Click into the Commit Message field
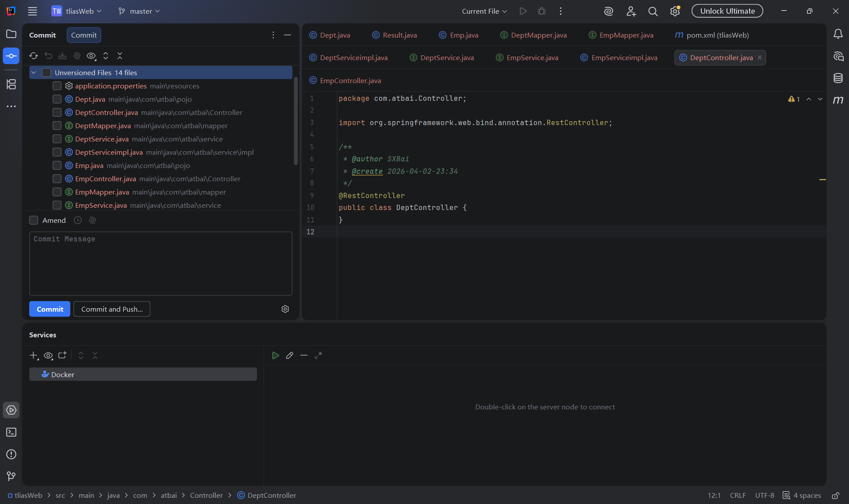Image resolution: width=849 pixels, height=504 pixels. (161, 263)
